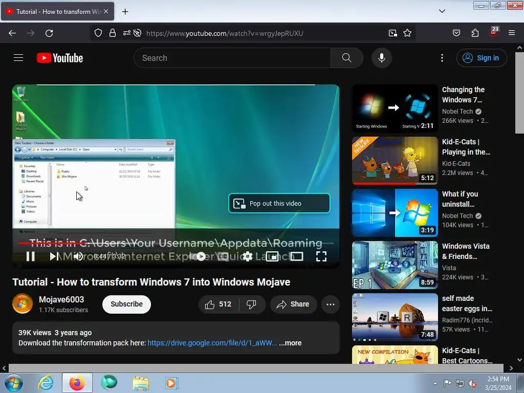524x393 pixels.
Task: Open 'Kid-E-Cats | Playing in the...' thumbnail
Action: pyautogui.click(x=395, y=160)
